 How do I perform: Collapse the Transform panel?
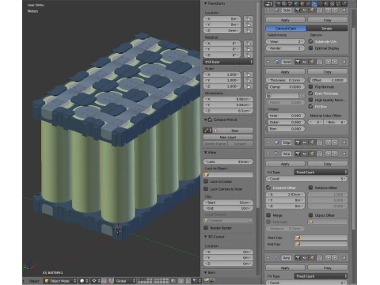(206, 3)
